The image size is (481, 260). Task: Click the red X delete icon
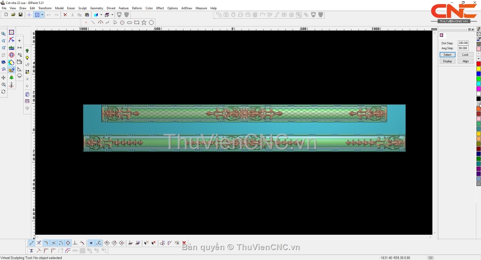point(65,15)
